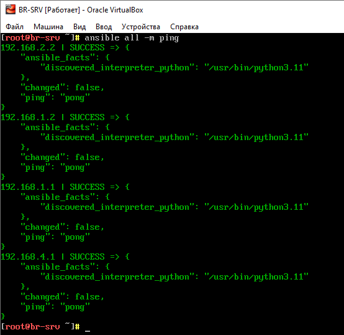Click the command text 'ansible all -m ping'
Screen dimensions: 344x335
[132, 38]
